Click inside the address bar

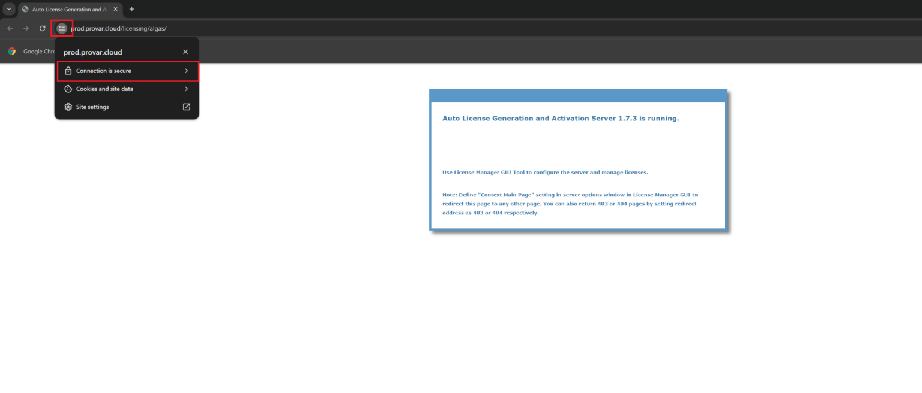[x=150, y=28]
